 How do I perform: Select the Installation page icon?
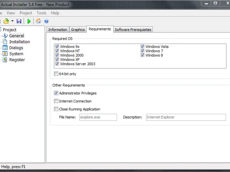(5, 42)
